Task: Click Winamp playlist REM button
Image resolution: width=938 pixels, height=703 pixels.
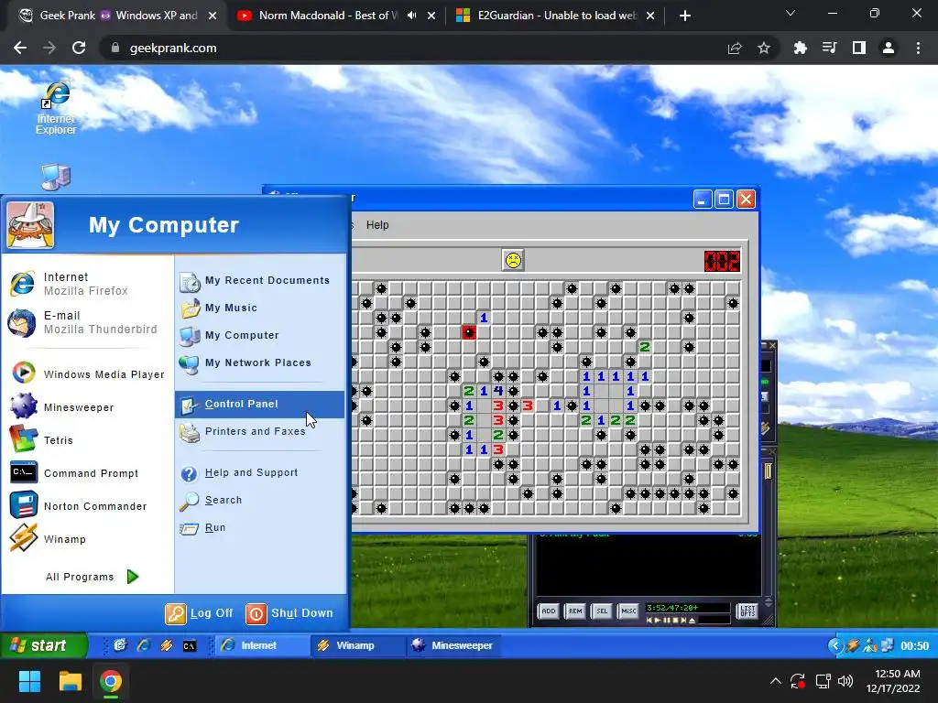Action: (x=575, y=611)
